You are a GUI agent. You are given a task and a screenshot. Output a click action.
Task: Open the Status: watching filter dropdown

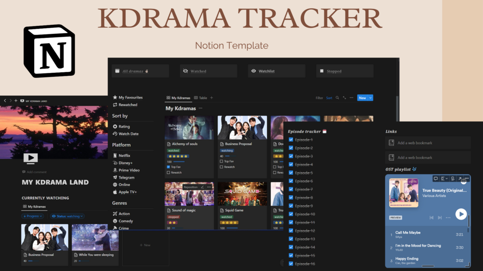click(67, 216)
